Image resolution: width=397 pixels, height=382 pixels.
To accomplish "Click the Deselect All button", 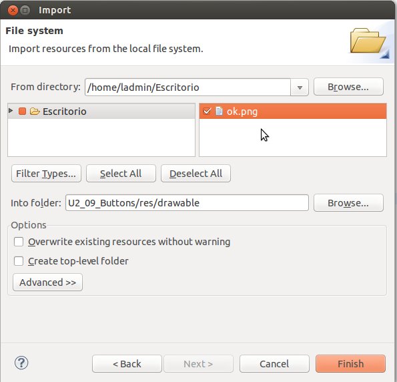I will tap(195, 174).
